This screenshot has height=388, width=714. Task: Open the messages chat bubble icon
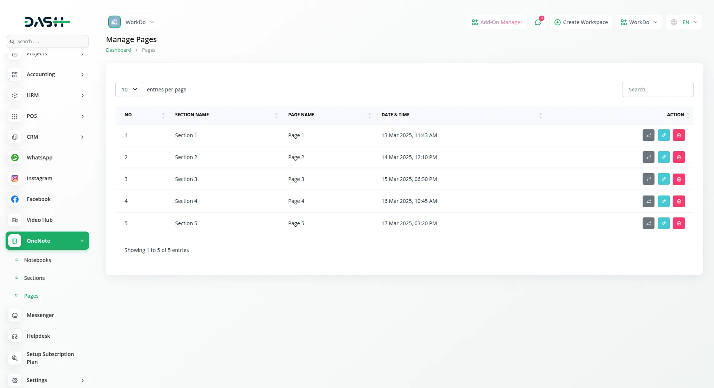(538, 22)
